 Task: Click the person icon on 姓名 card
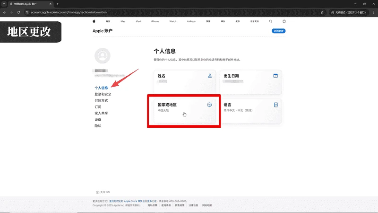(x=210, y=76)
